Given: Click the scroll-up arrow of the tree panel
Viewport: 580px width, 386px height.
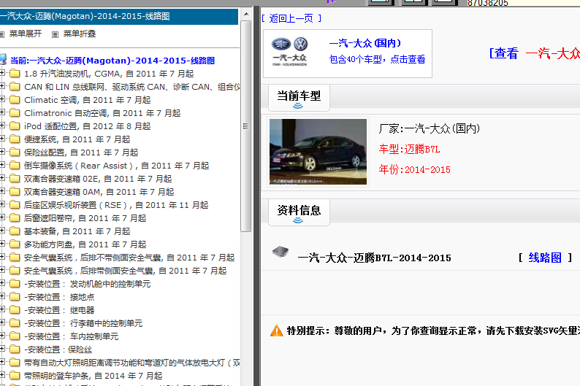Looking at the screenshot, I should (246, 15).
